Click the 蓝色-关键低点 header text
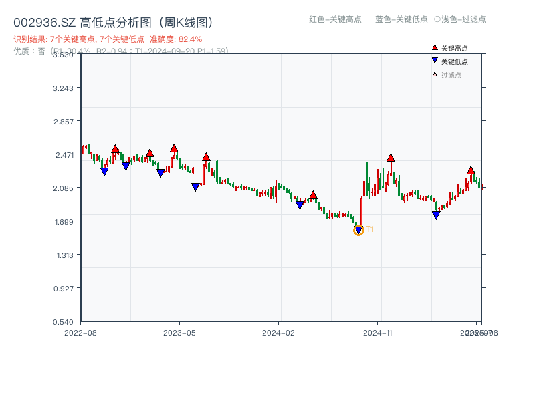Image resolution: width=535 pixels, height=401 pixels. 401,19
